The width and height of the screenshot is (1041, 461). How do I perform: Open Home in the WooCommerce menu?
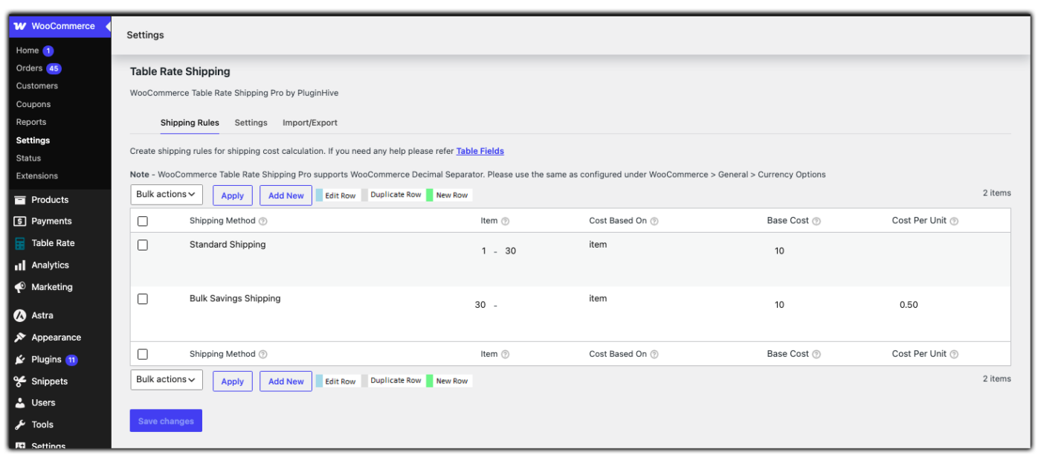coord(28,51)
